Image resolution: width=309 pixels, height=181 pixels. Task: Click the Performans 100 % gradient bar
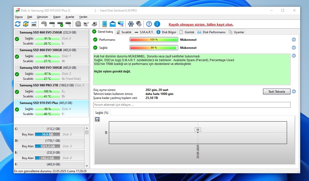tap(154, 40)
